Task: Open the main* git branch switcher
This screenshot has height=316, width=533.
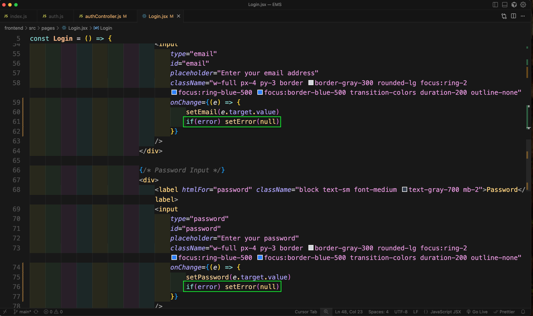Action: [x=23, y=312]
